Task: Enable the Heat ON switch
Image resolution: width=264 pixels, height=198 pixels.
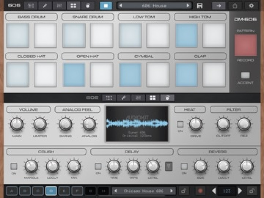Action: click(180, 124)
